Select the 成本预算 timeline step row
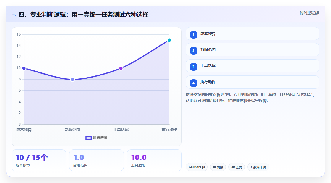Screen dimensions: 331x183 (252, 34)
